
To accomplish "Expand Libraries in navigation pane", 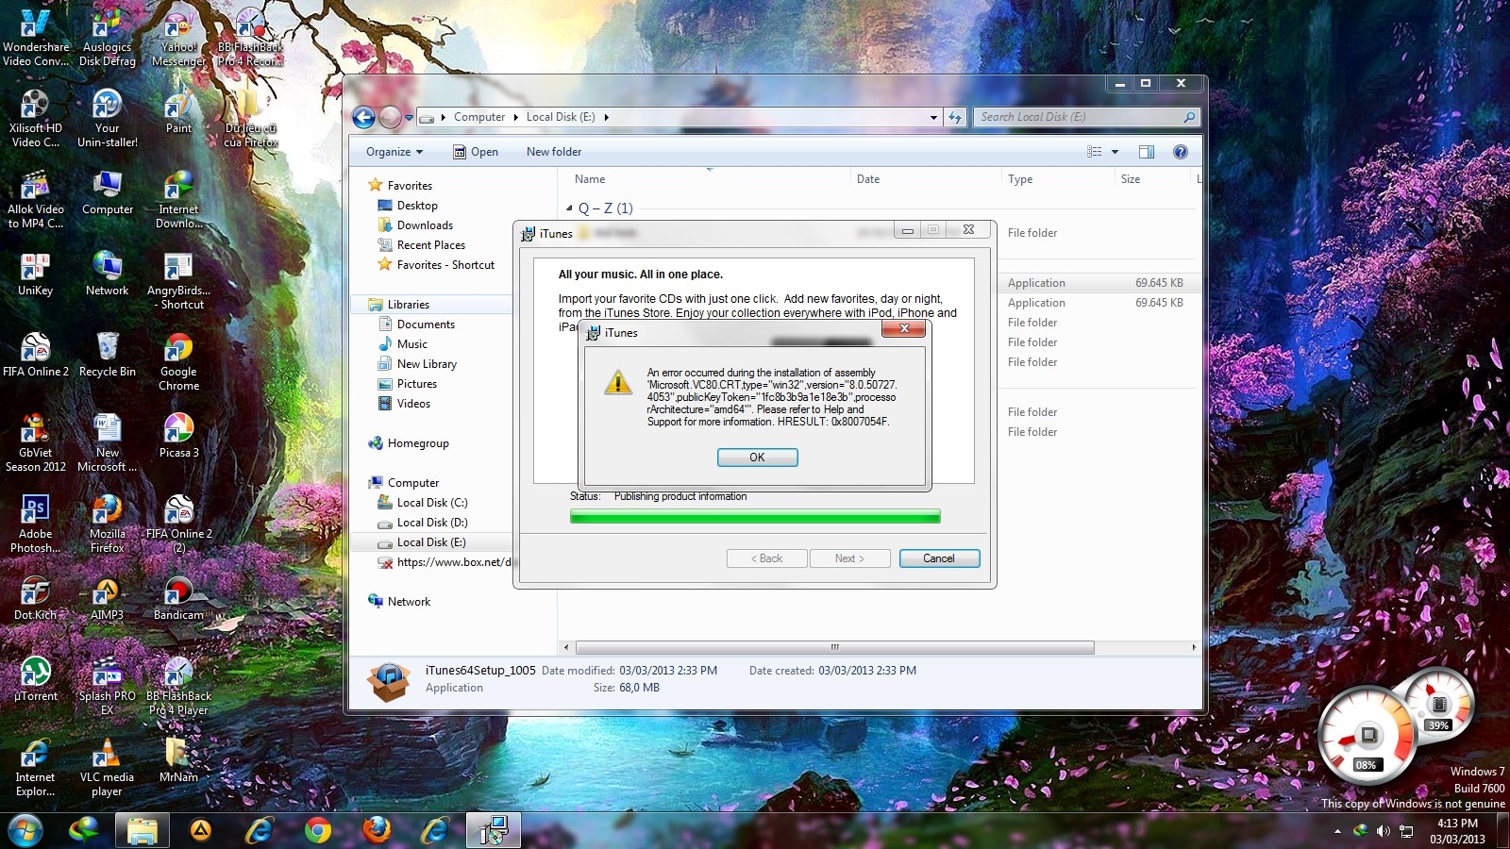I will [x=408, y=305].
